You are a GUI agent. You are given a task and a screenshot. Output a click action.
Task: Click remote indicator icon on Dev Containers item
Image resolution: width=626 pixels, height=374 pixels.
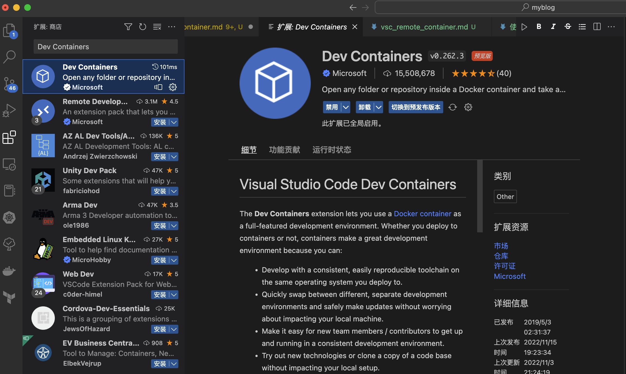click(x=158, y=87)
